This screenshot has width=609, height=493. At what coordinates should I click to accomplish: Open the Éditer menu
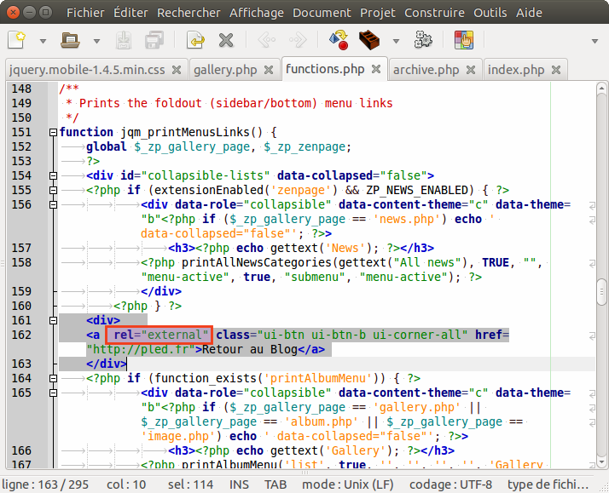pyautogui.click(x=130, y=13)
